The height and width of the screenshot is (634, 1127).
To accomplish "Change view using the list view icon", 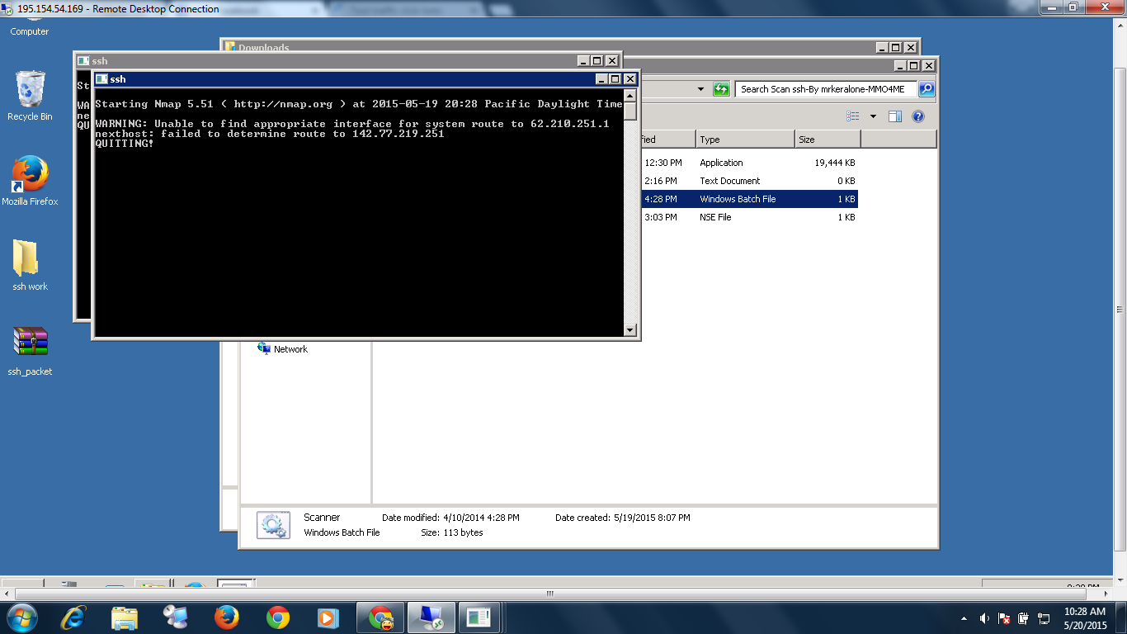I will pos(853,116).
